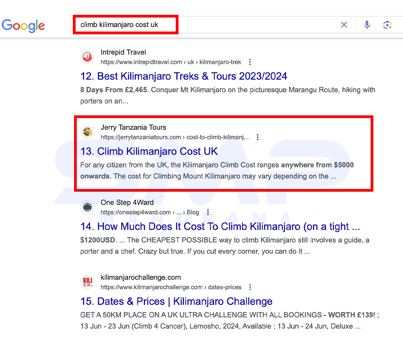Open Best Kilimanjaro Treks & Tours 2023/2024 link
The width and height of the screenshot is (403, 339).
184,76
